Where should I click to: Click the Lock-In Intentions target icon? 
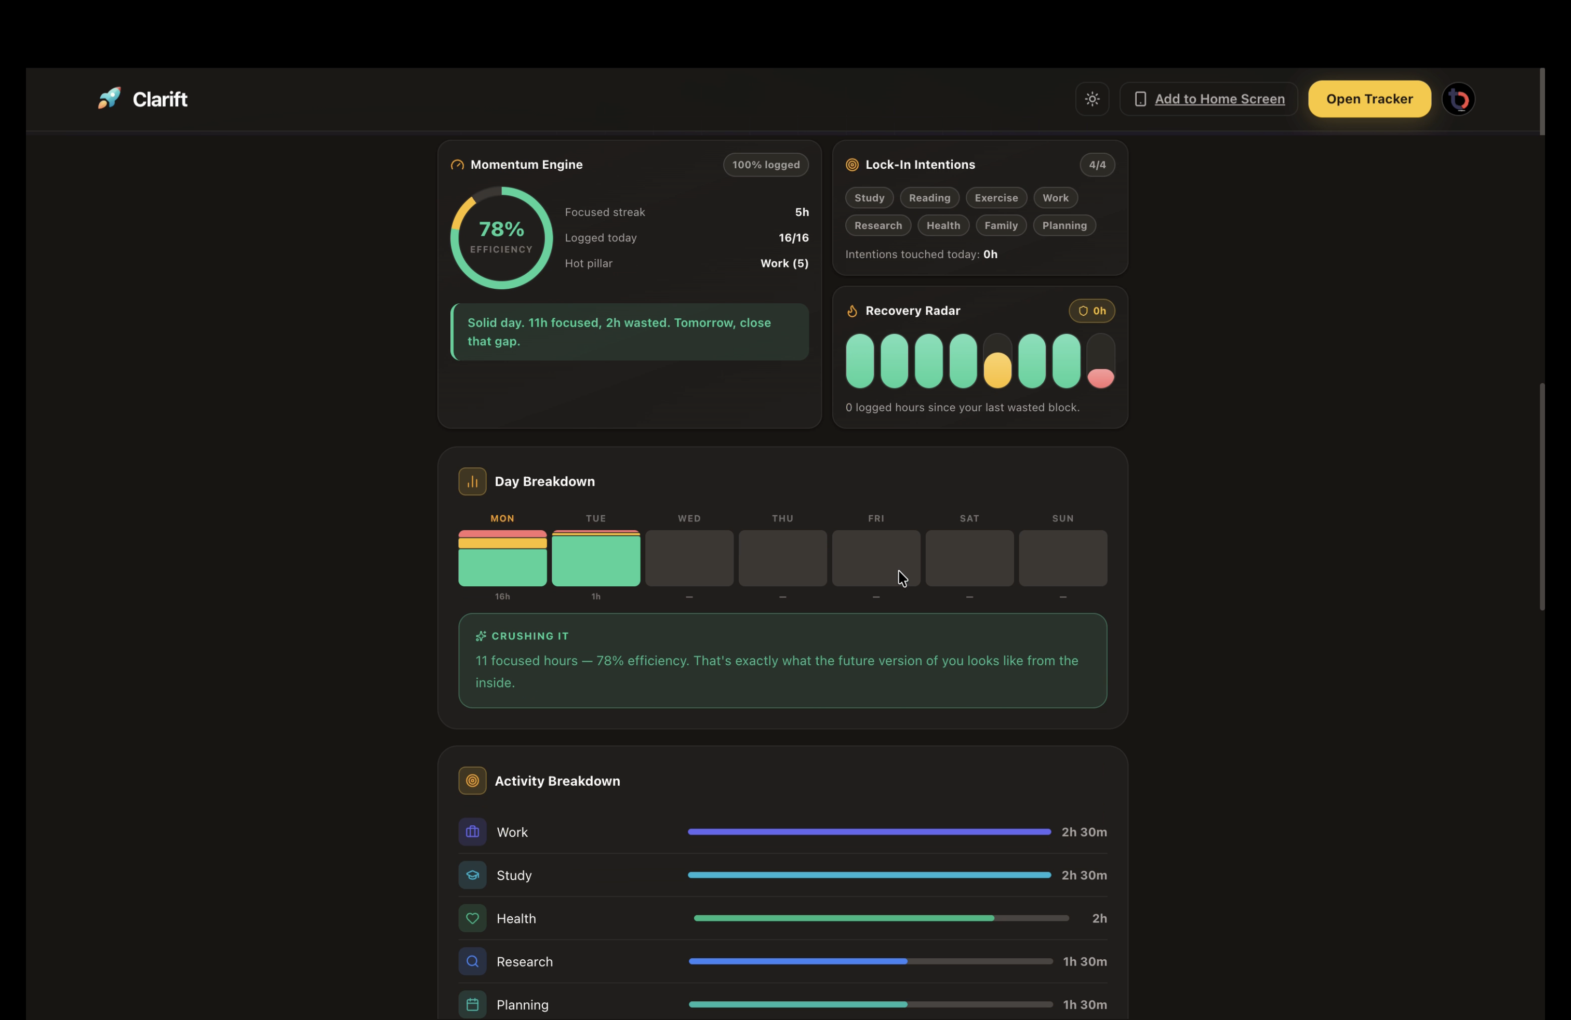tap(852, 165)
